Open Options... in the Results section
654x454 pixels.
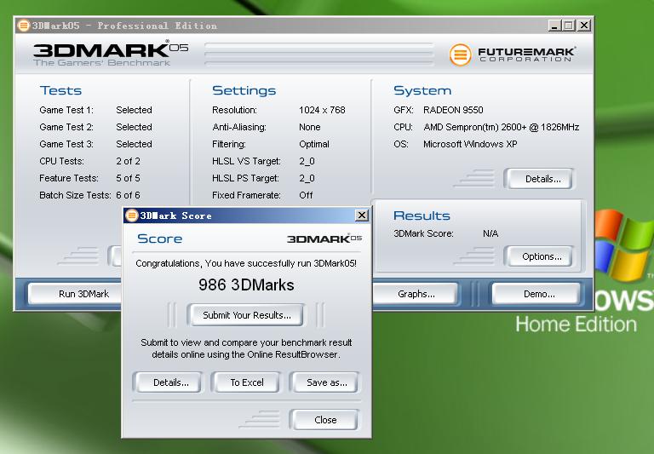(542, 256)
